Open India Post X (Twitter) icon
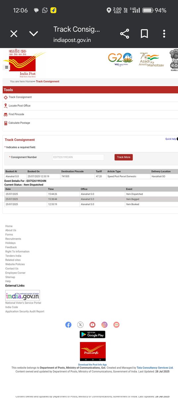The image size is (178, 398). [80, 325]
